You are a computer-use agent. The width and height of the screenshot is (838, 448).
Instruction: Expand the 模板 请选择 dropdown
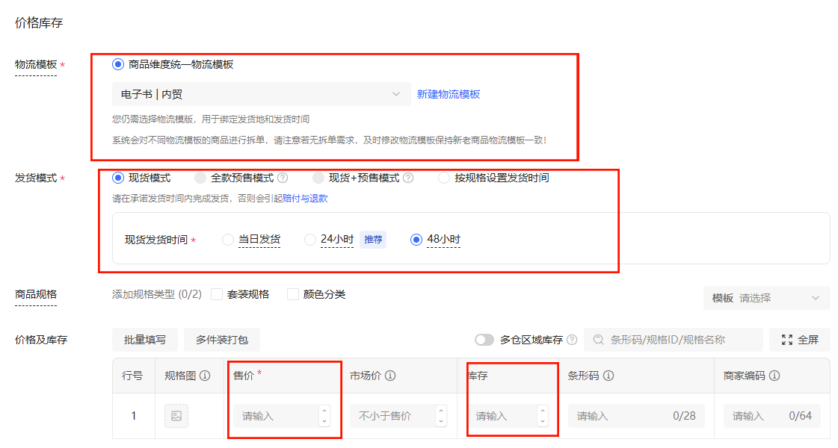click(x=766, y=298)
